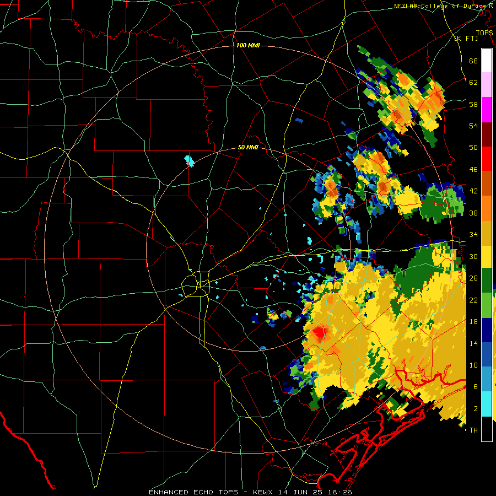The width and height of the screenshot is (496, 496).
Task: Click the "6" value on the scale
Action: pyautogui.click(x=476, y=387)
